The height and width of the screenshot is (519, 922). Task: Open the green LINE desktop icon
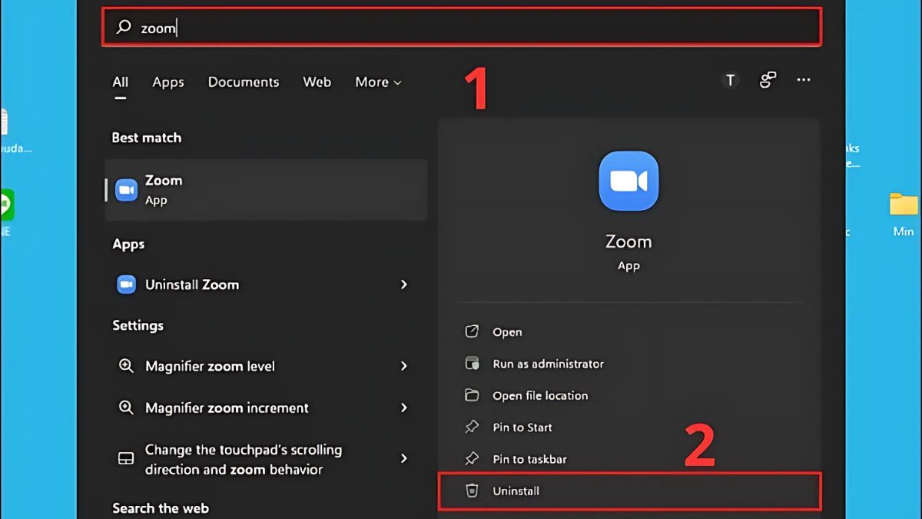pos(5,205)
